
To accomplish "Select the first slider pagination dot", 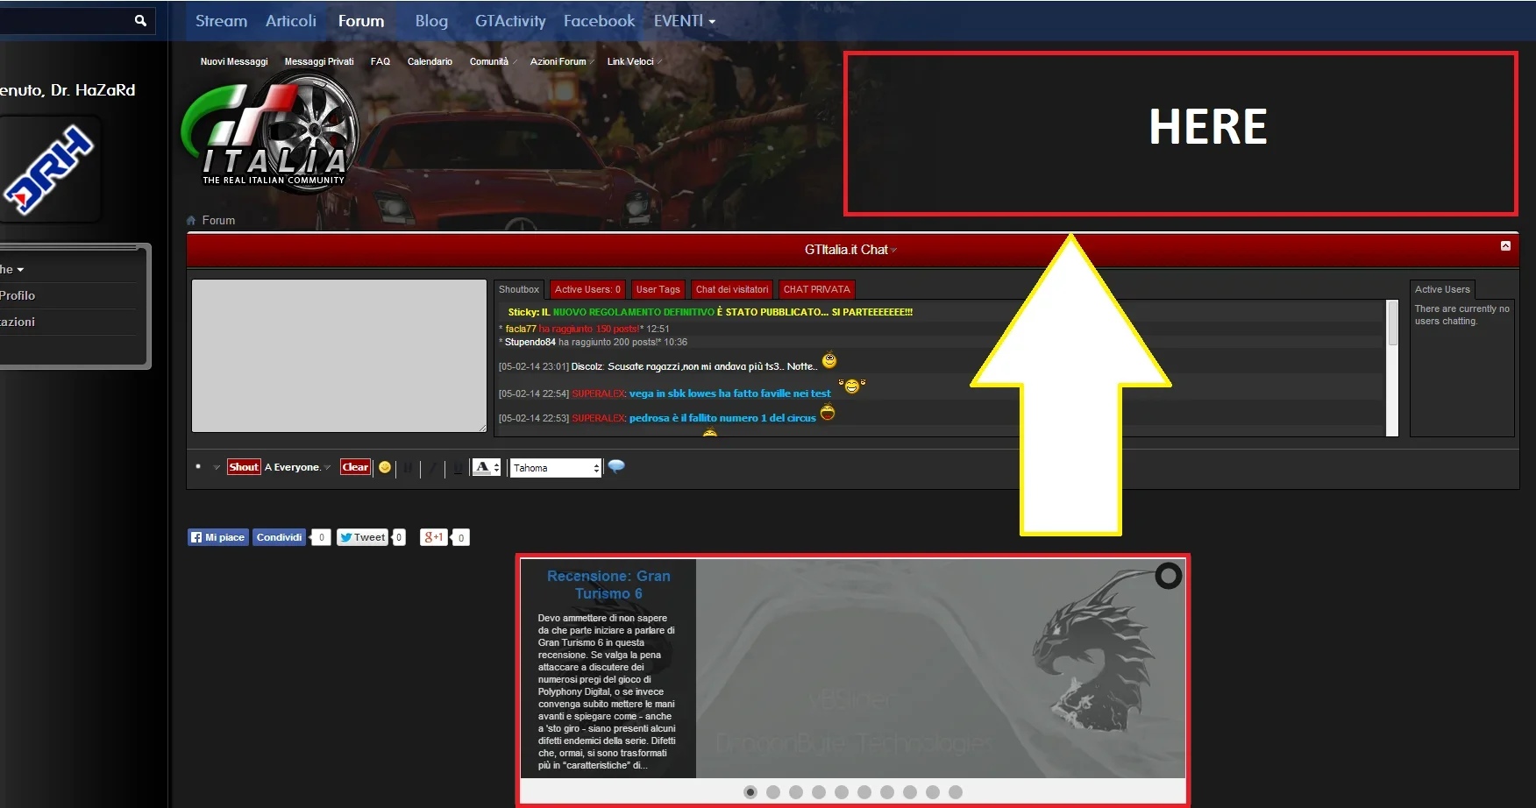I will pyautogui.click(x=750, y=792).
